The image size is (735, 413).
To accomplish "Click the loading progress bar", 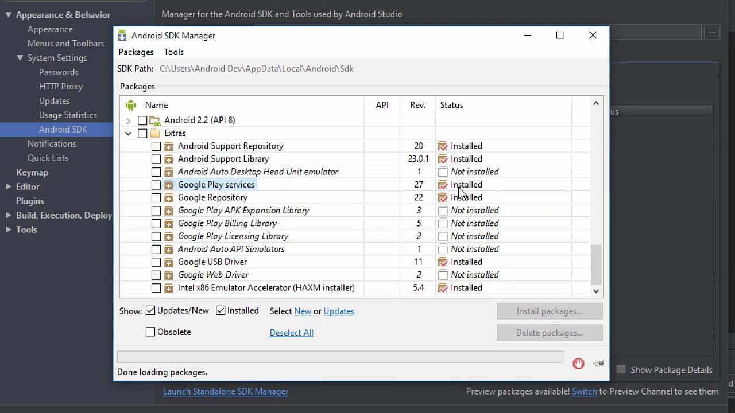I will 340,357.
